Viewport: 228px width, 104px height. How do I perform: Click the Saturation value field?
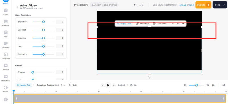tap(60, 54)
